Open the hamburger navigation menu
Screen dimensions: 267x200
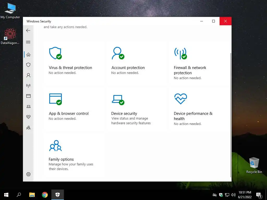(28, 42)
